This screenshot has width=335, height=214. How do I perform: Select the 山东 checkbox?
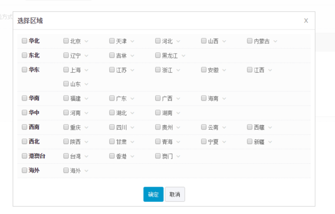pyautogui.click(x=66, y=84)
